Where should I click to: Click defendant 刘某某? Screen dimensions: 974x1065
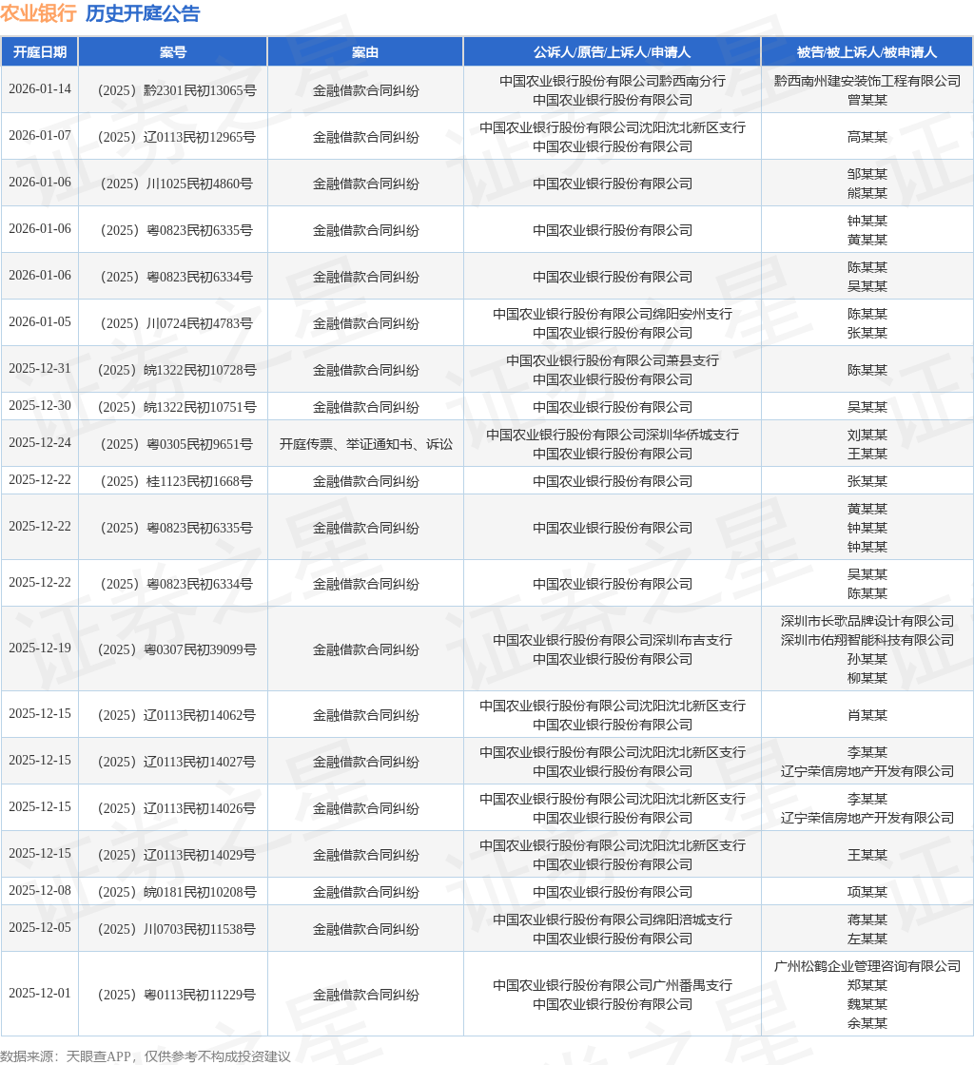pyautogui.click(x=867, y=435)
